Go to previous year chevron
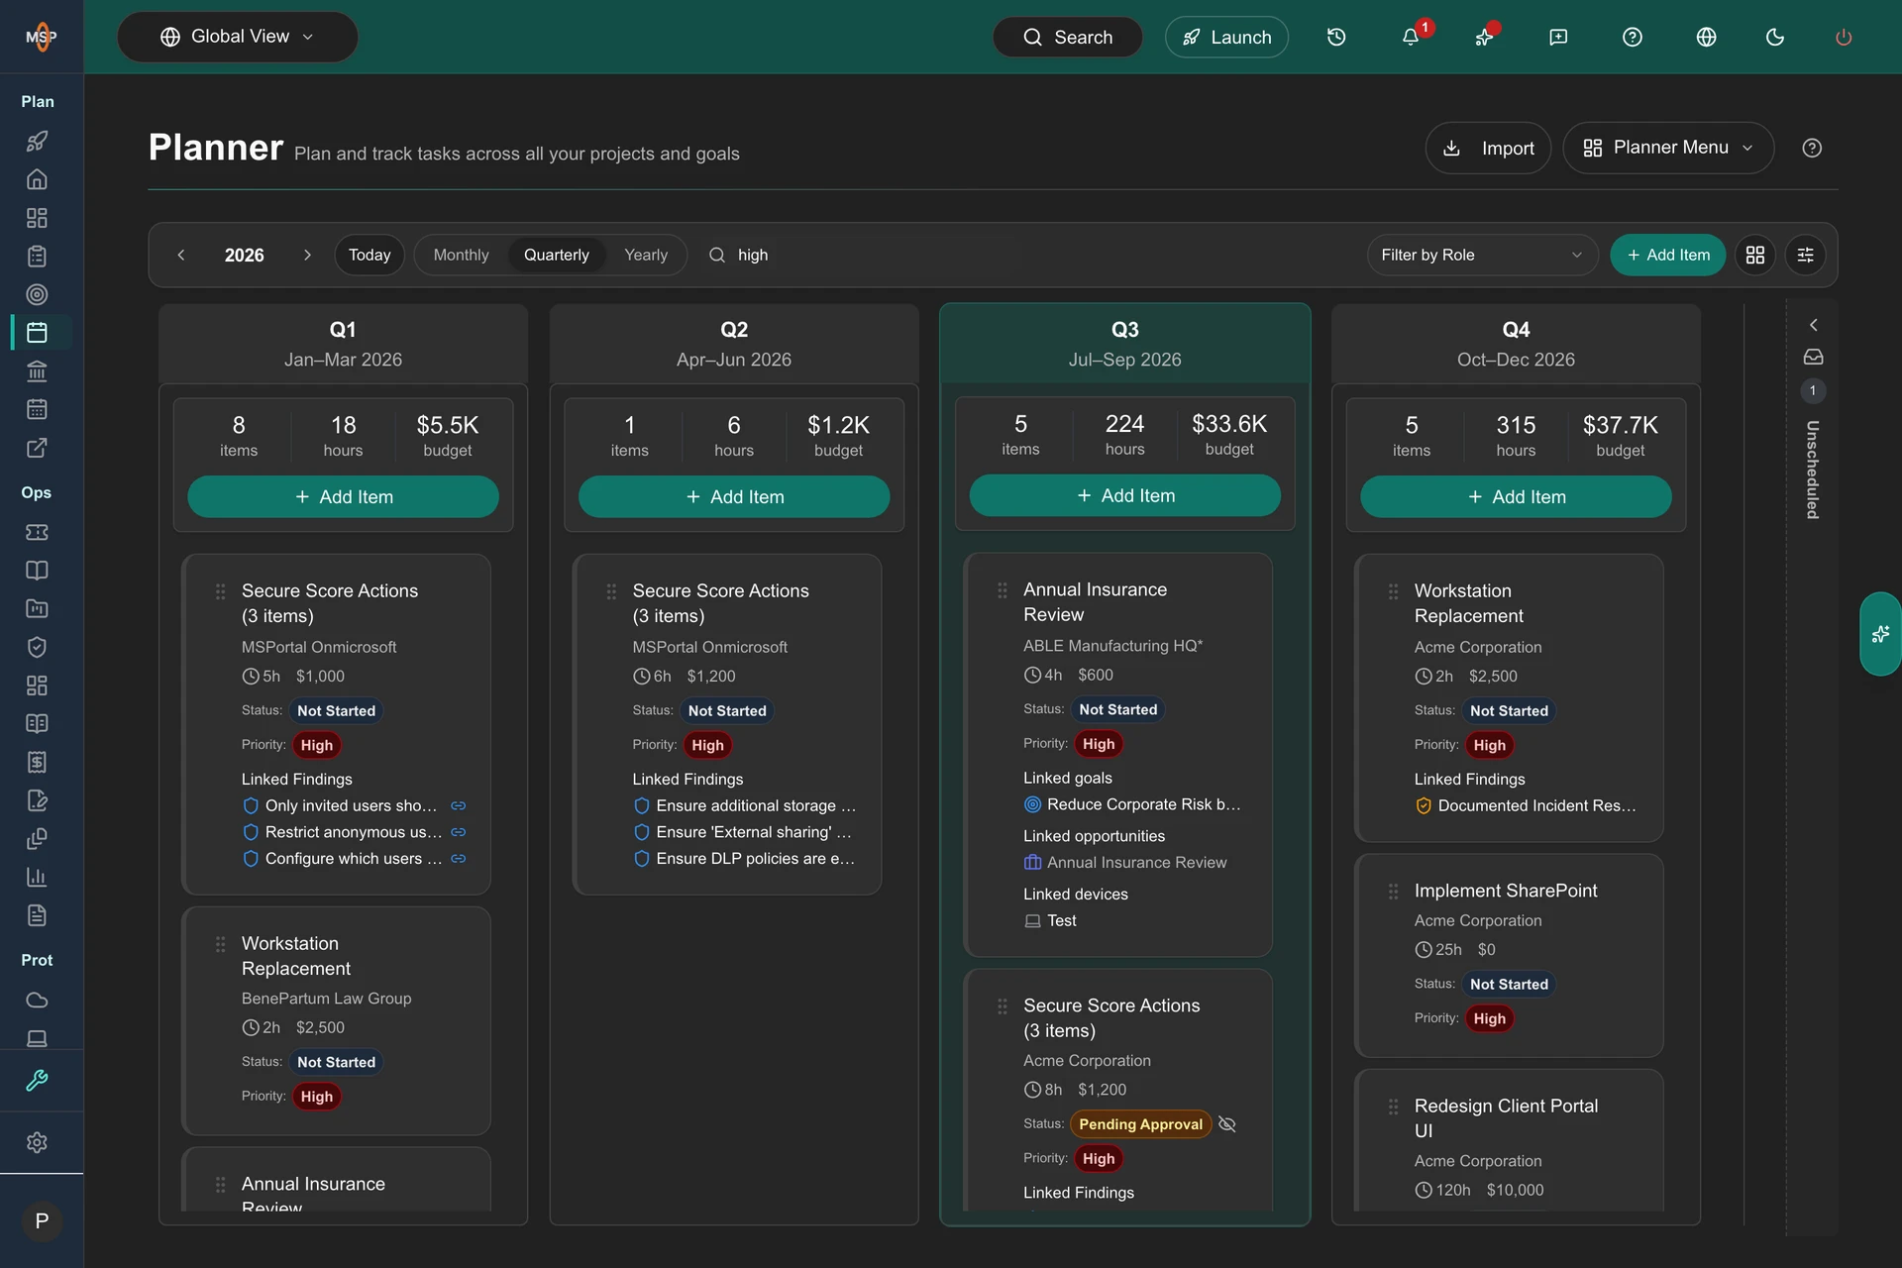The width and height of the screenshot is (1902, 1268). click(181, 255)
